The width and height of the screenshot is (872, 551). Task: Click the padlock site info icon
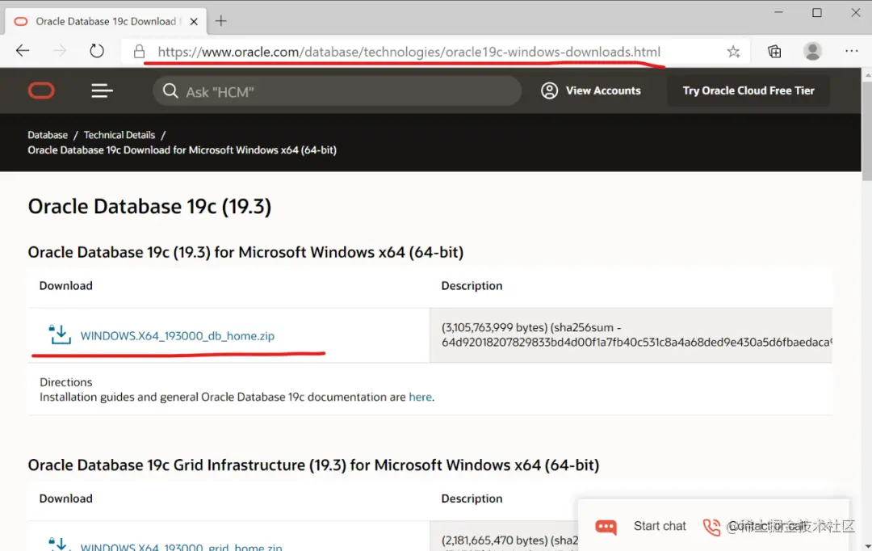139,52
